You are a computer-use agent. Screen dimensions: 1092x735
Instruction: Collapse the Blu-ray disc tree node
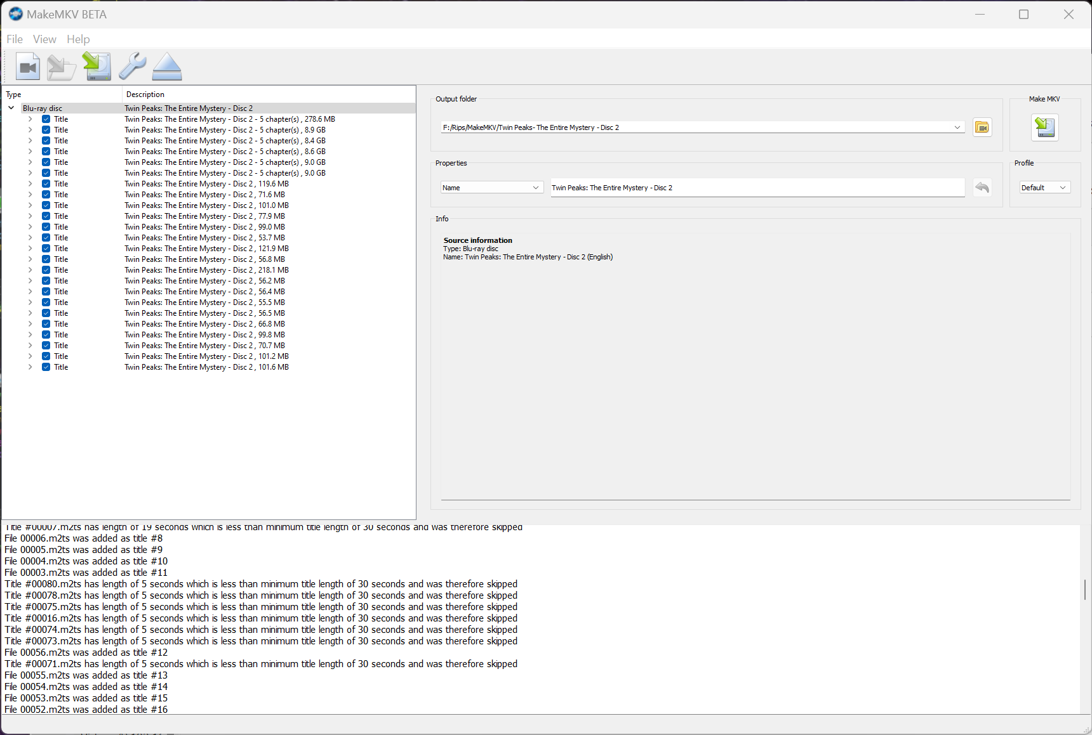pos(11,108)
